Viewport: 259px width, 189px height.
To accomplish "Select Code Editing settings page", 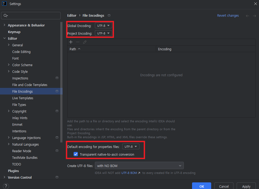I will tap(21, 52).
